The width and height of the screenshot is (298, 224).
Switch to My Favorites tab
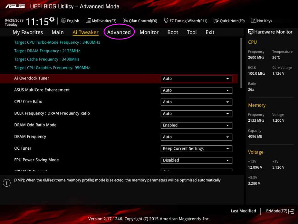coord(28,32)
